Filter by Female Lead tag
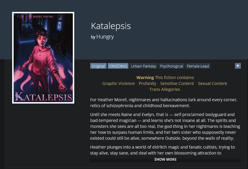The height and width of the screenshot is (169, 248). point(198,66)
